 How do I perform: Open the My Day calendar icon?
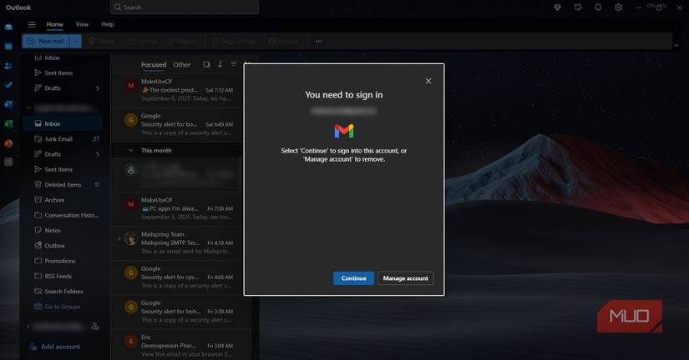(x=578, y=7)
